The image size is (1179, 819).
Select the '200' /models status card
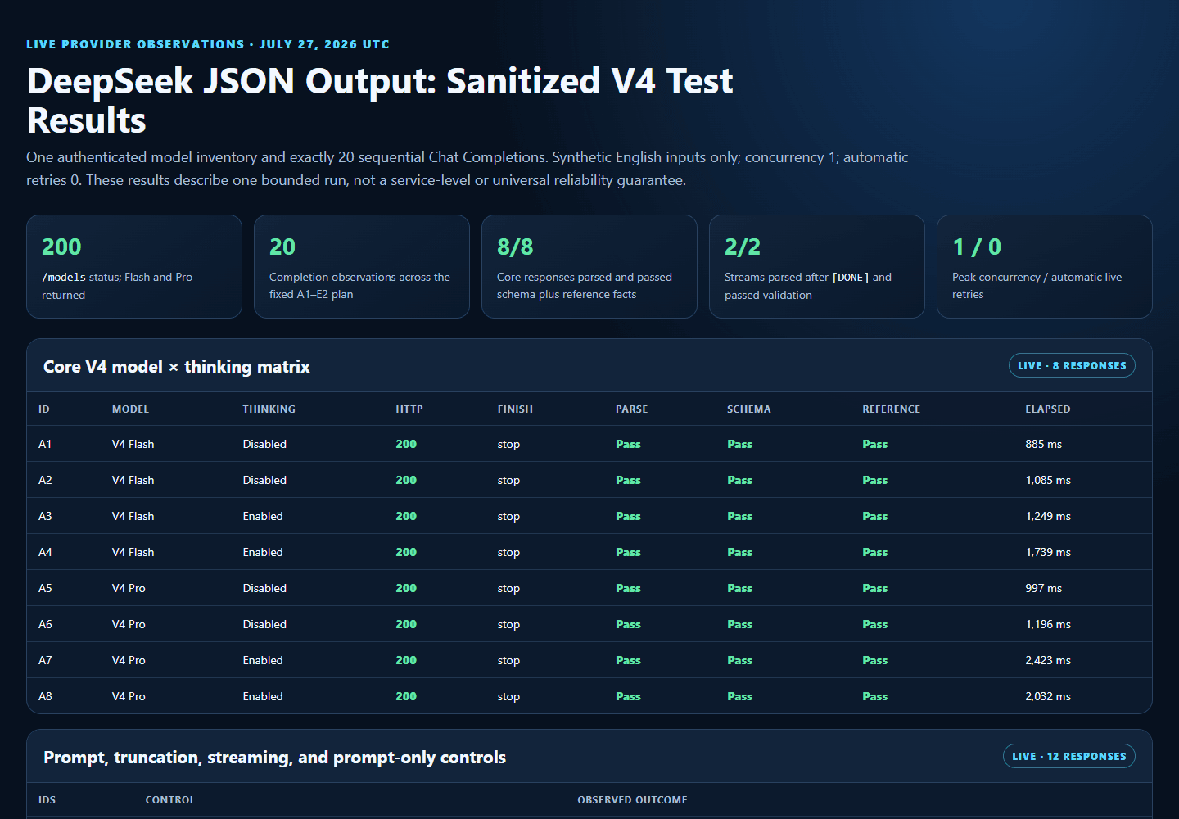click(134, 266)
